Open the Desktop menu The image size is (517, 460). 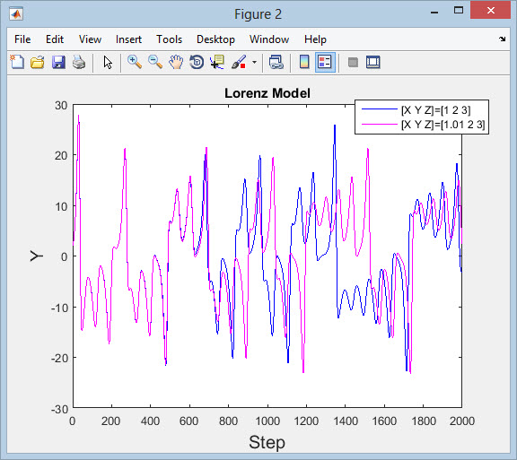(215, 39)
